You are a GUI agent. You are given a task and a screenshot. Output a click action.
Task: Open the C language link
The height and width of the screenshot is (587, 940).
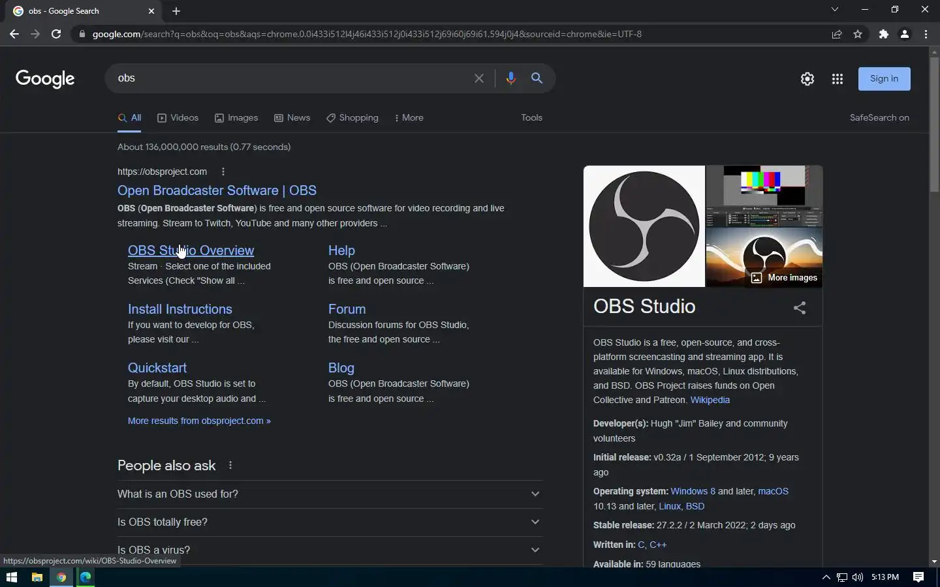(640, 545)
